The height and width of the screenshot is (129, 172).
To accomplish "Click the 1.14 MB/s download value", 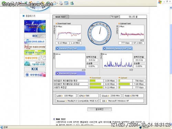I will [x=75, y=43].
